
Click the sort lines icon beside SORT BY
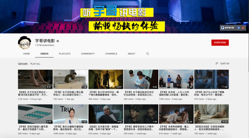point(217,64)
